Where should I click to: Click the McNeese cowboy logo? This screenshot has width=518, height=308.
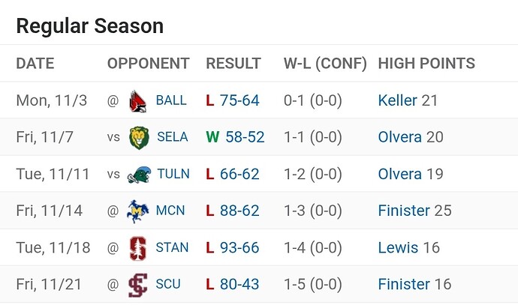coord(138,211)
